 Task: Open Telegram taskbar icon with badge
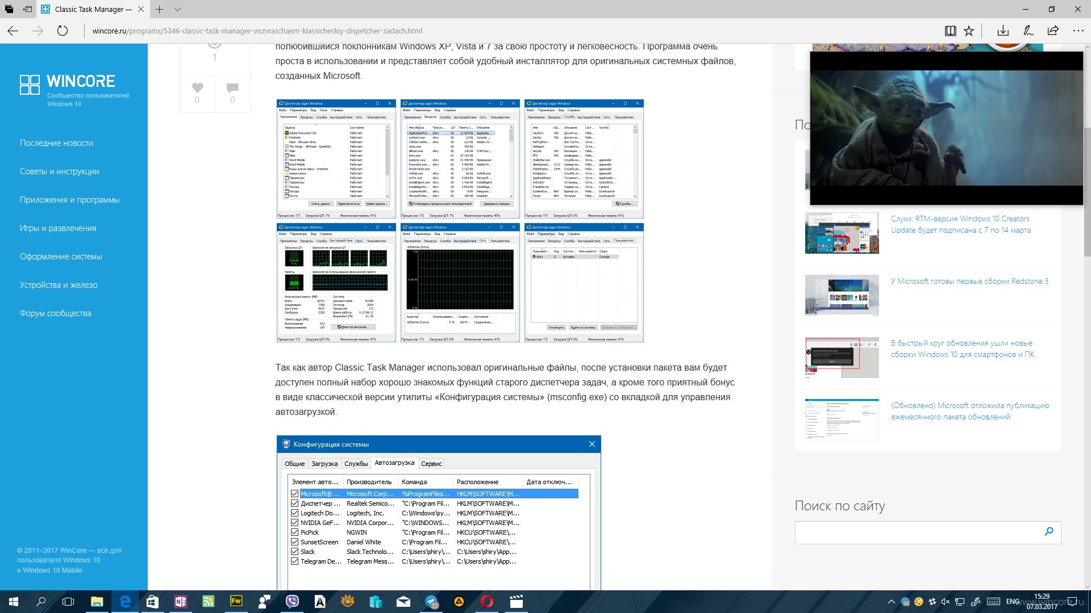[x=432, y=602]
